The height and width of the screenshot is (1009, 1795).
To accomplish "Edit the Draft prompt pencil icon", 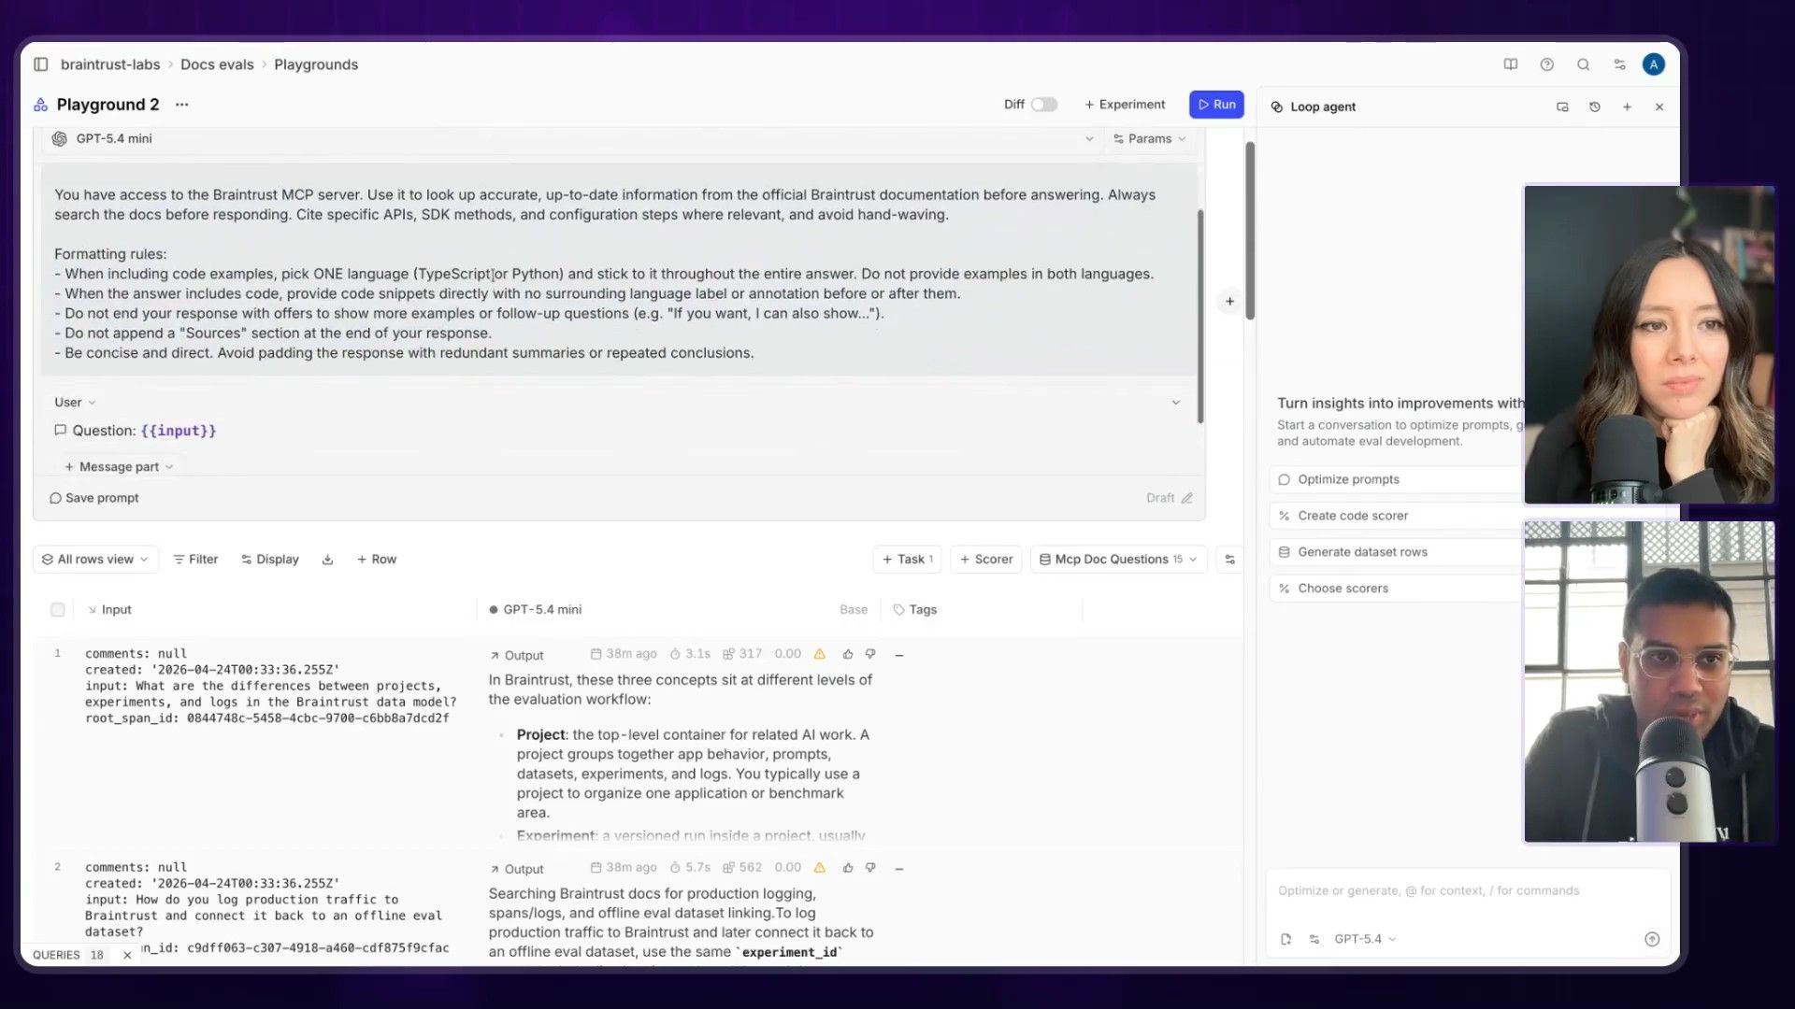I will 1186,498.
